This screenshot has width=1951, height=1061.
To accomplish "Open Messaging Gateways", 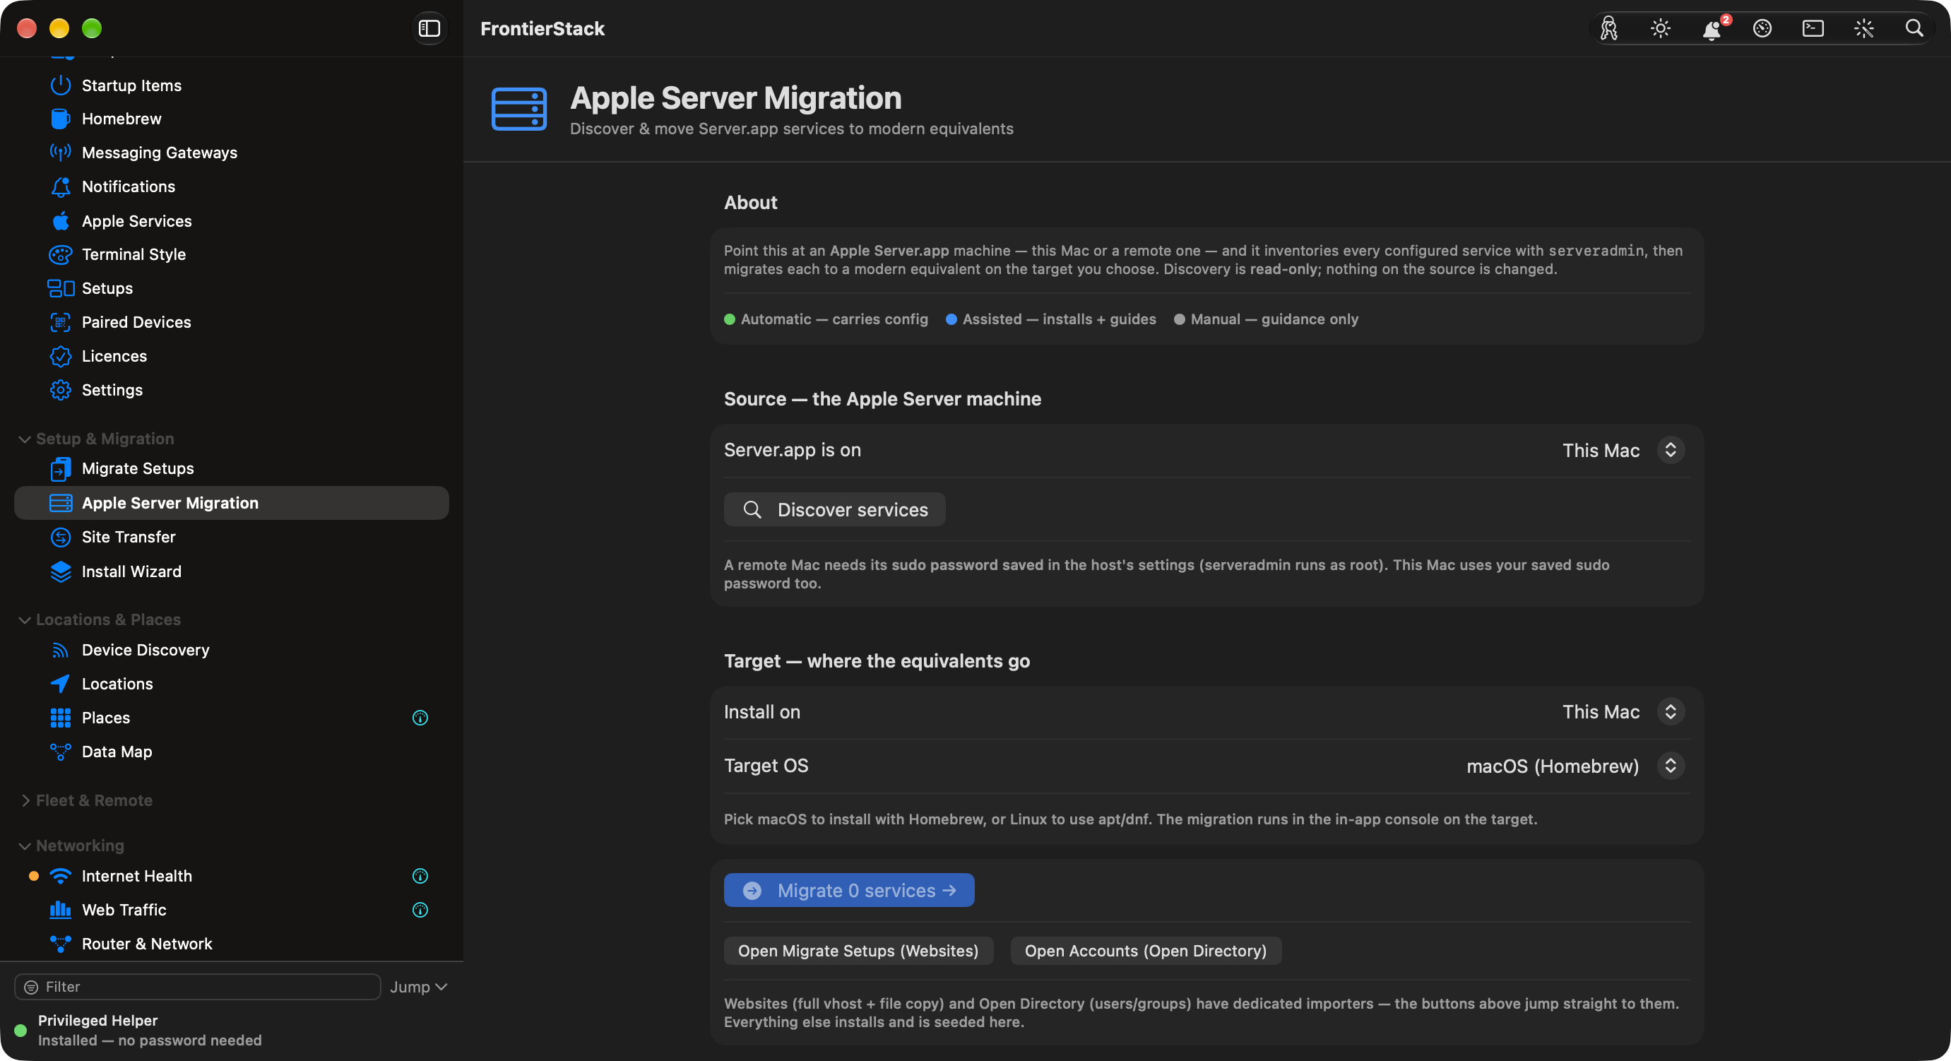I will point(232,152).
